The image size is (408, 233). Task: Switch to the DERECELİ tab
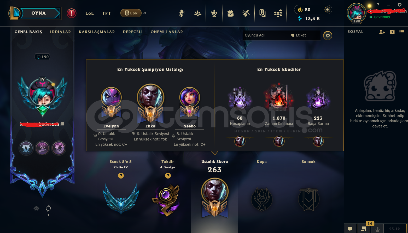(133, 32)
